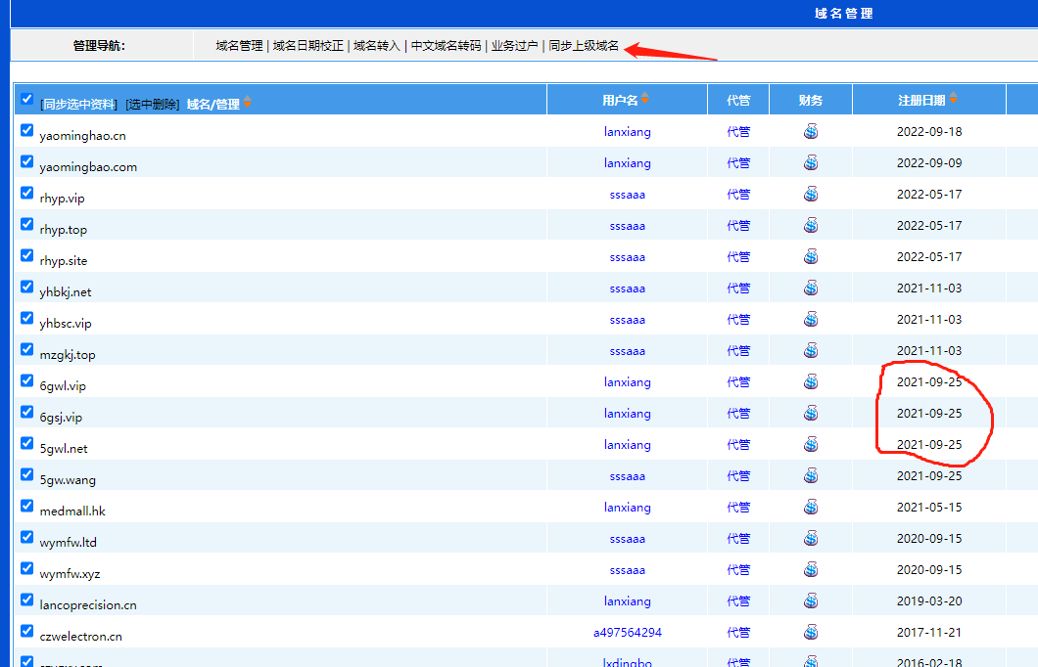This screenshot has width=1038, height=667.
Task: Click finance icon for czwelectron.cn
Action: 811,632
